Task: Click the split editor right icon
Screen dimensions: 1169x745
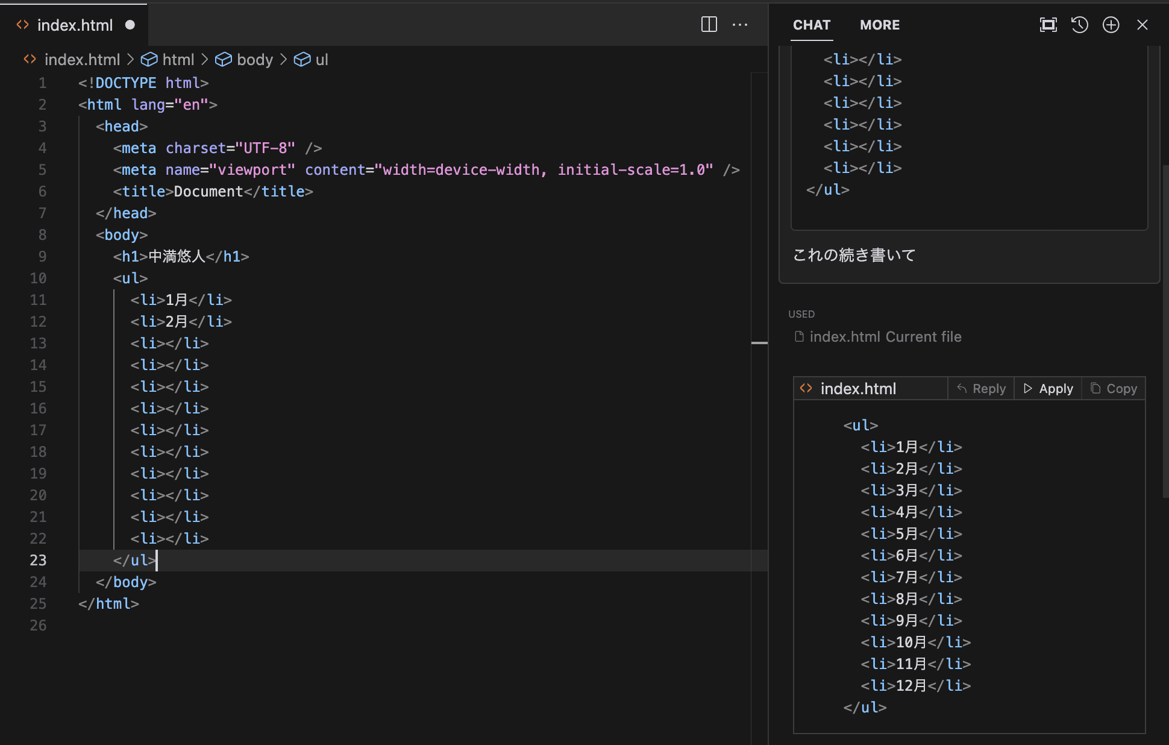Action: [x=709, y=25]
